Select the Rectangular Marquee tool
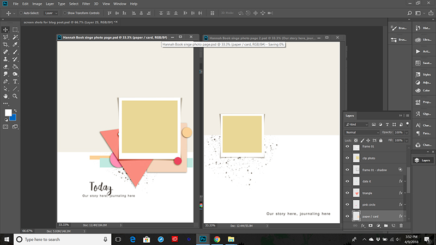The image size is (436, 245). coord(15,30)
